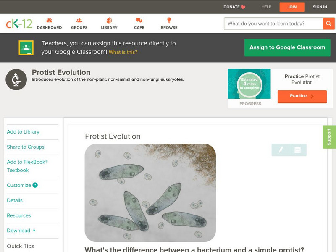
Task: Click the Customize help question mark icon
Action: point(35,185)
